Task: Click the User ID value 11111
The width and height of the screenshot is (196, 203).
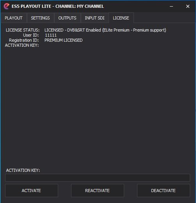Action: tap(51, 35)
